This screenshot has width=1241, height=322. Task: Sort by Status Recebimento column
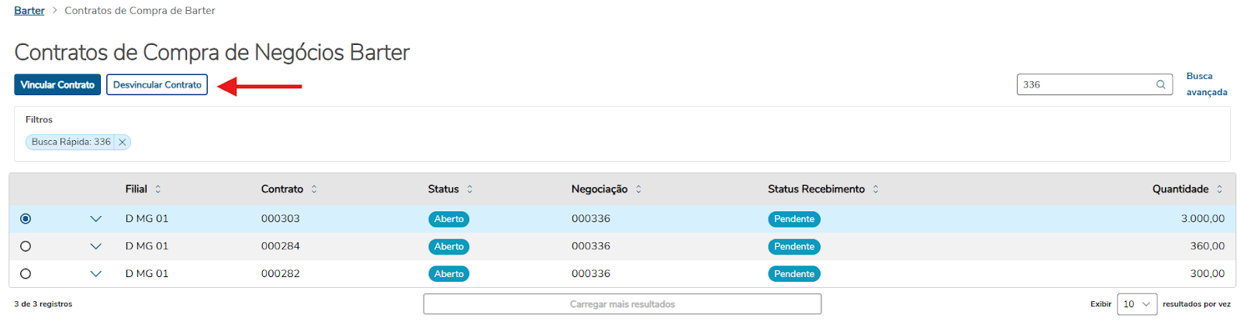pyautogui.click(x=876, y=190)
